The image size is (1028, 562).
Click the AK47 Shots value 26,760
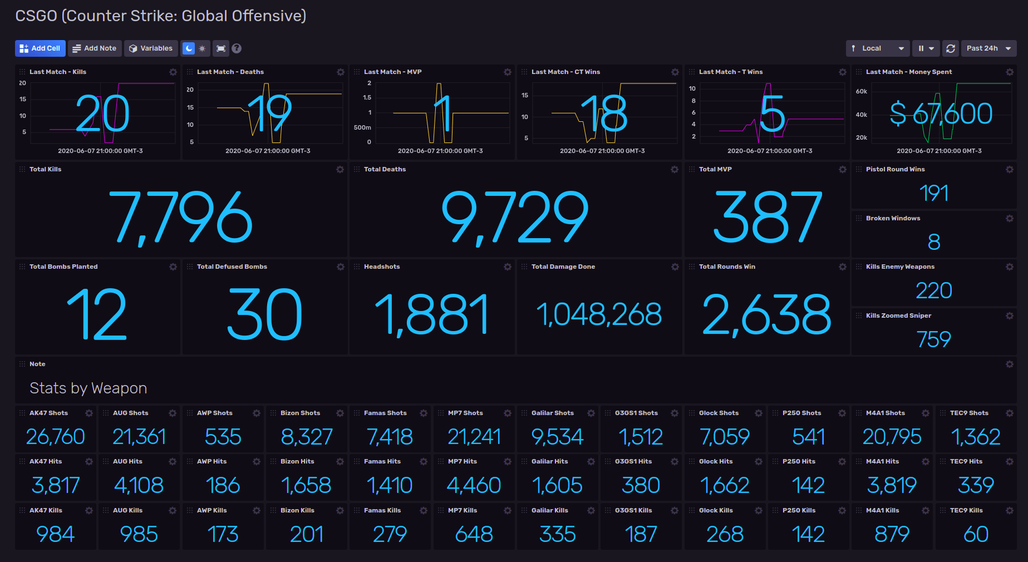[56, 437]
